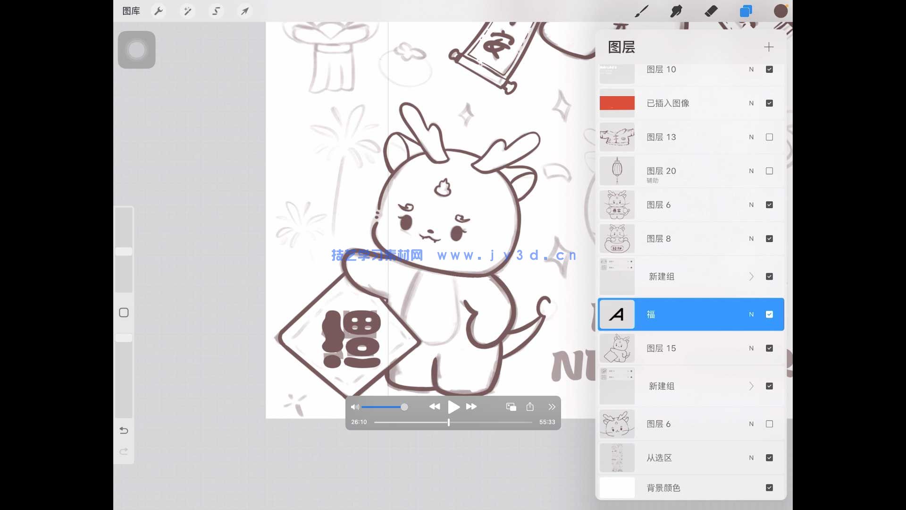The height and width of the screenshot is (510, 906).
Task: Play the video
Action: point(453,407)
